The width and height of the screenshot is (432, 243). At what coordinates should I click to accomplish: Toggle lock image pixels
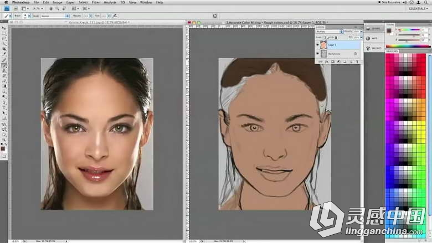click(328, 38)
